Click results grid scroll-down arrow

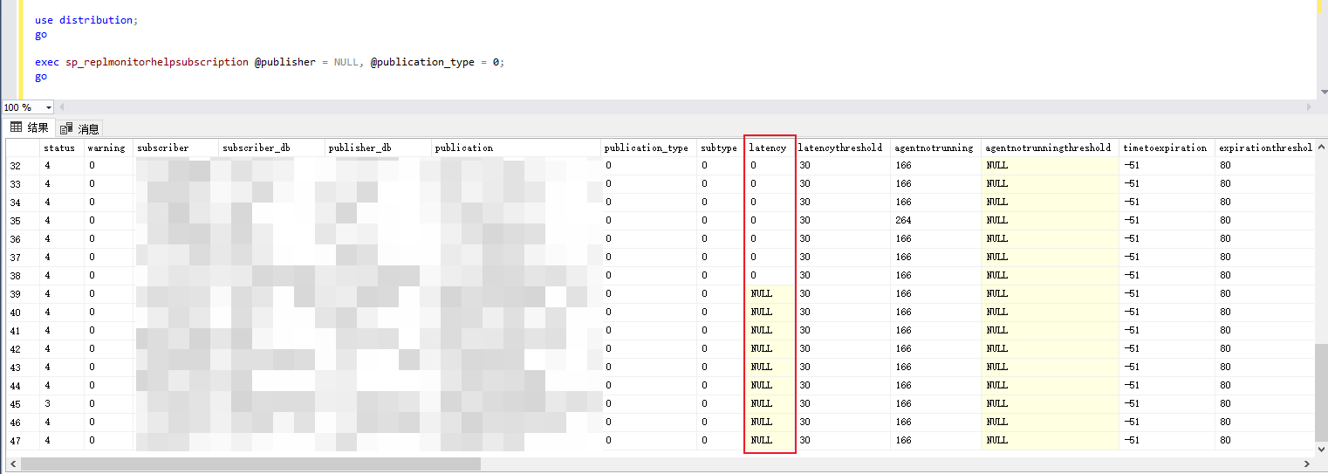tap(1321, 449)
